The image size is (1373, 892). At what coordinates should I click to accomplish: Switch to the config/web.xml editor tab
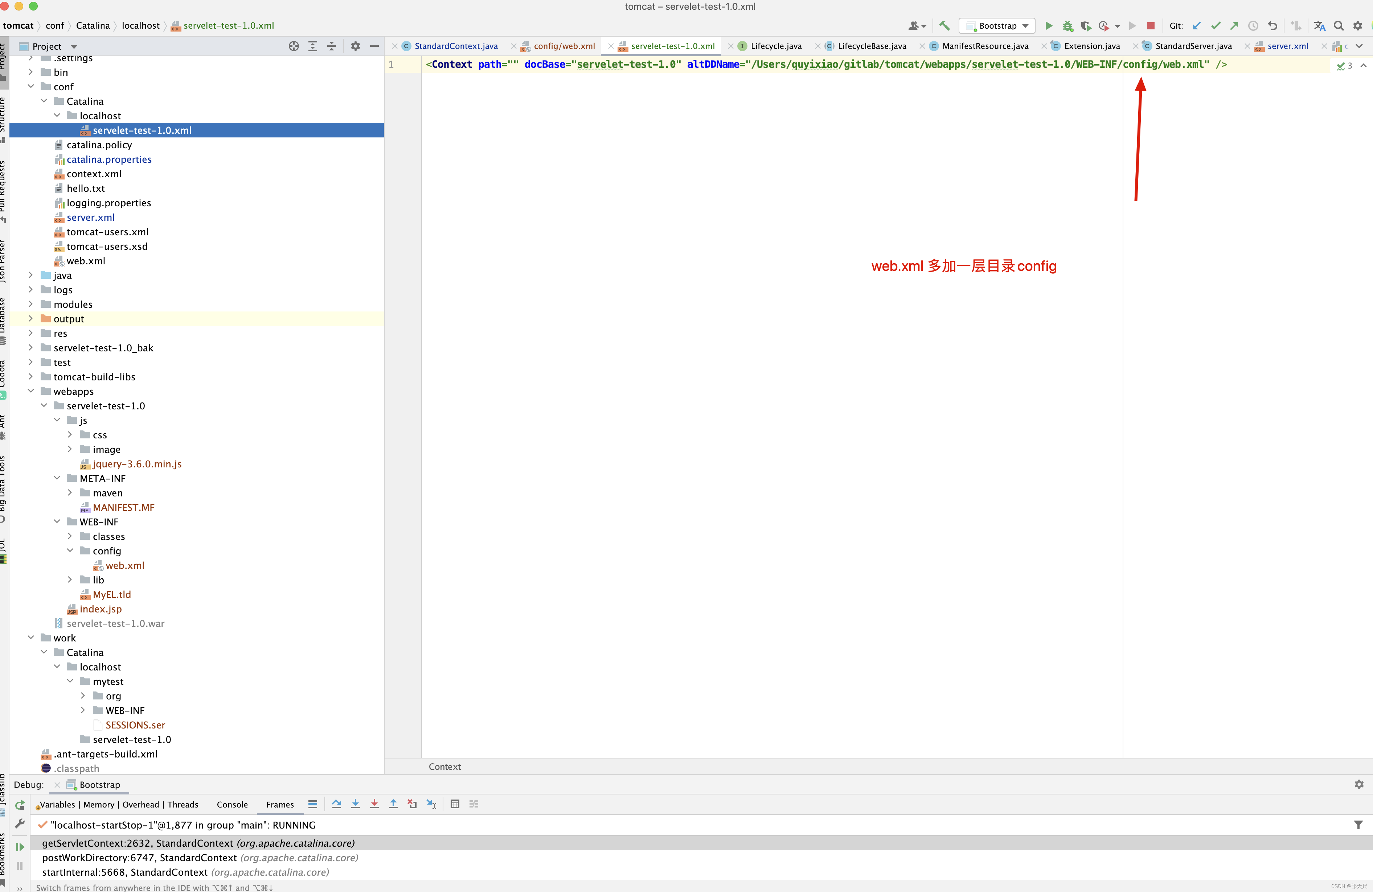click(563, 46)
